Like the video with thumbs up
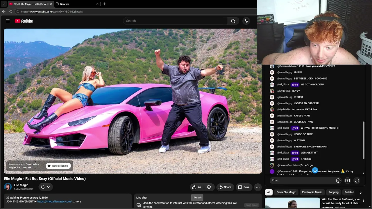This screenshot has width=372, height=209. point(196,187)
